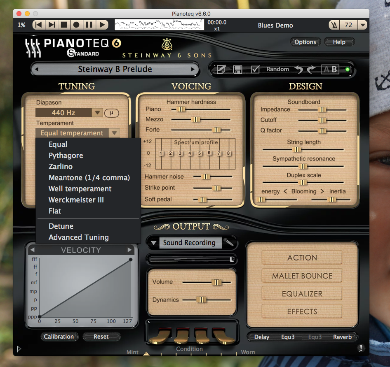Click the skip to end transport button

pos(52,25)
